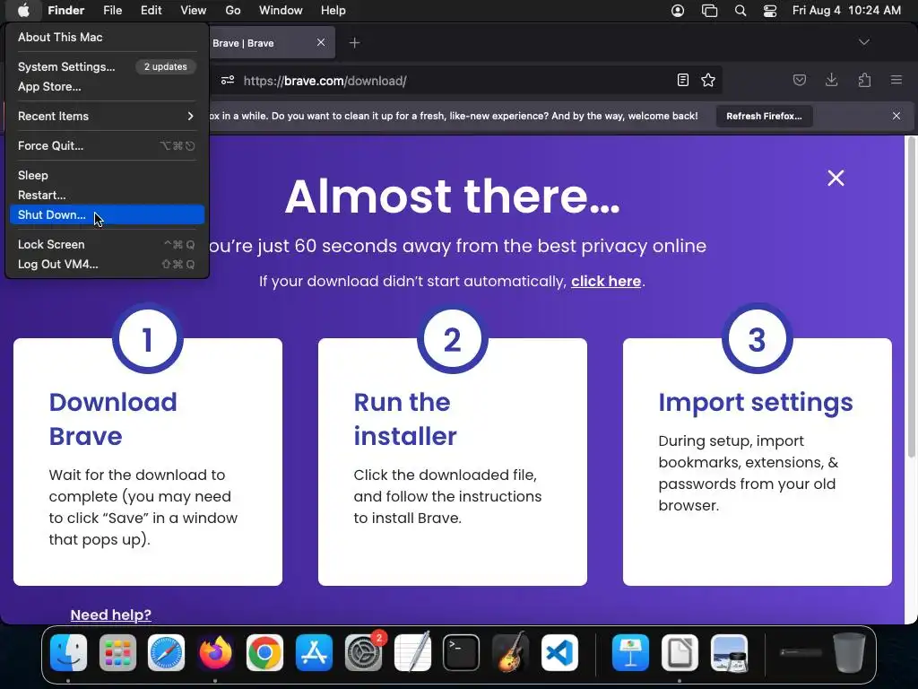The height and width of the screenshot is (689, 918).
Task: Open Visual Studio Code from the Dock
Action: coord(559,652)
